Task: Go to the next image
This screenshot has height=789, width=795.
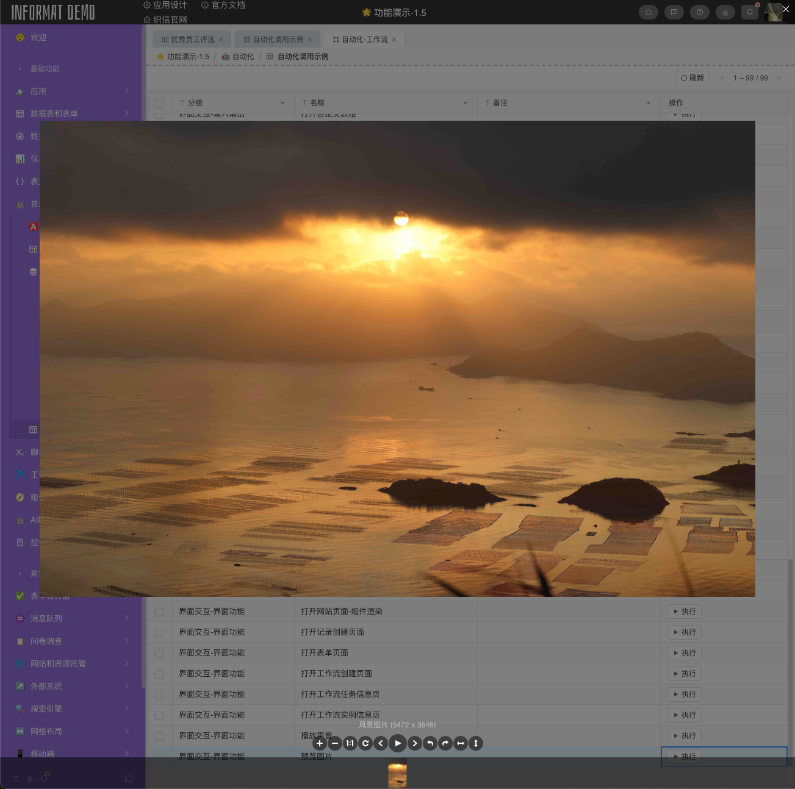Action: coord(415,743)
